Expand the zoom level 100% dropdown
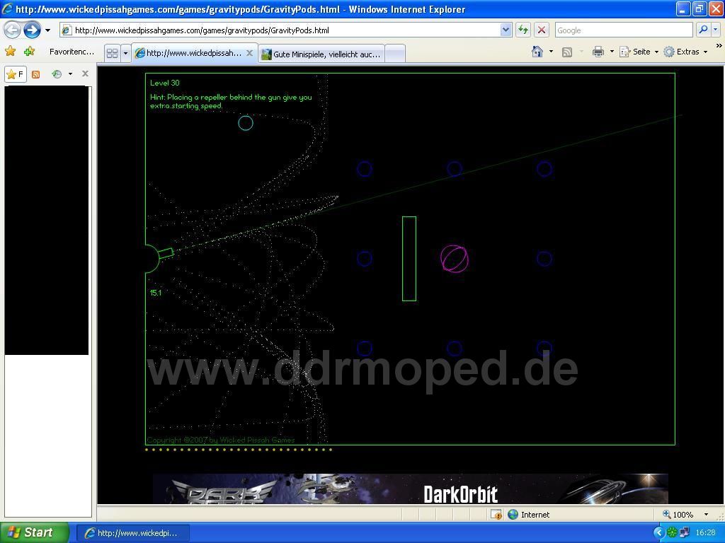Viewport: 725px width, 543px height. click(x=705, y=515)
